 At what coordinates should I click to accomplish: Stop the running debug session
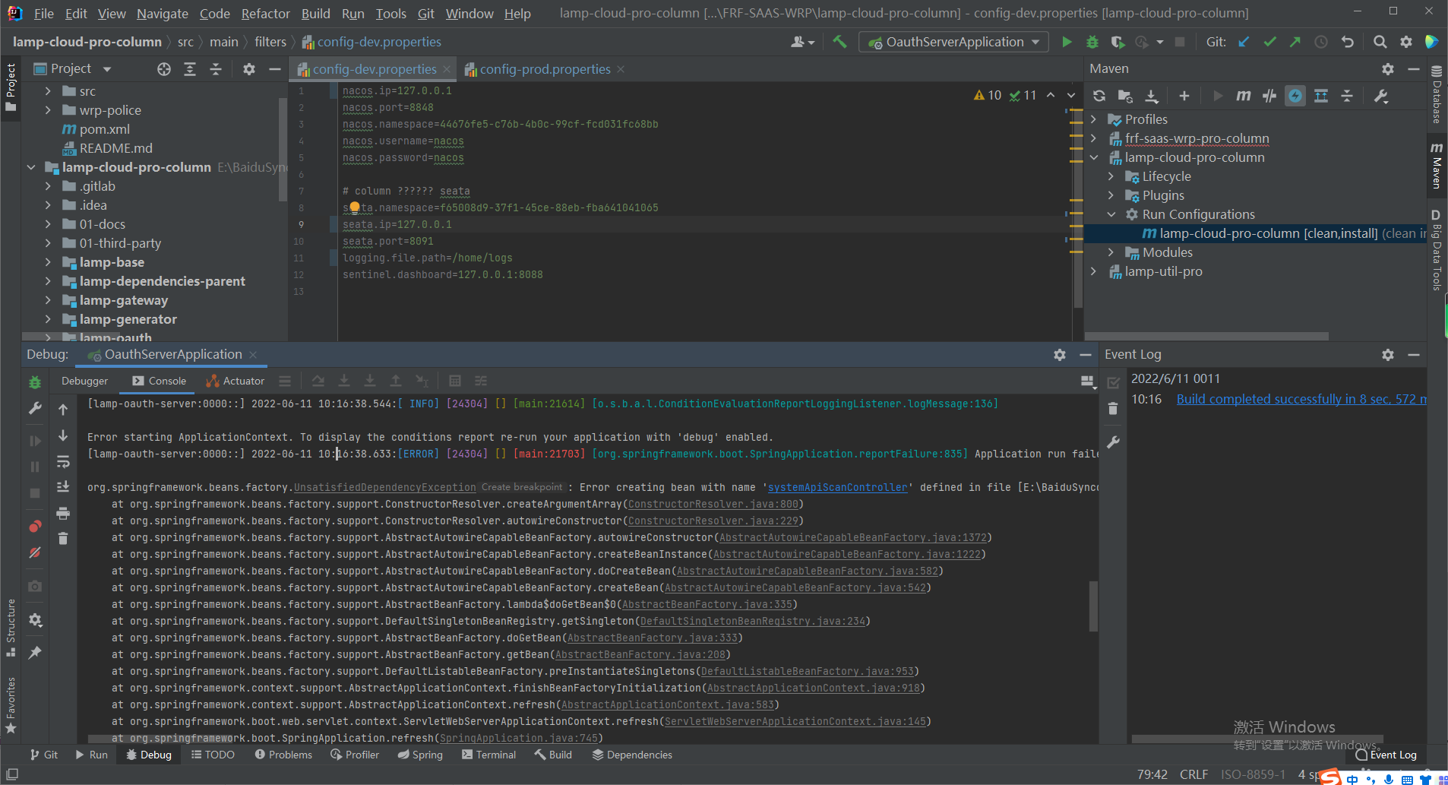pyautogui.click(x=33, y=493)
